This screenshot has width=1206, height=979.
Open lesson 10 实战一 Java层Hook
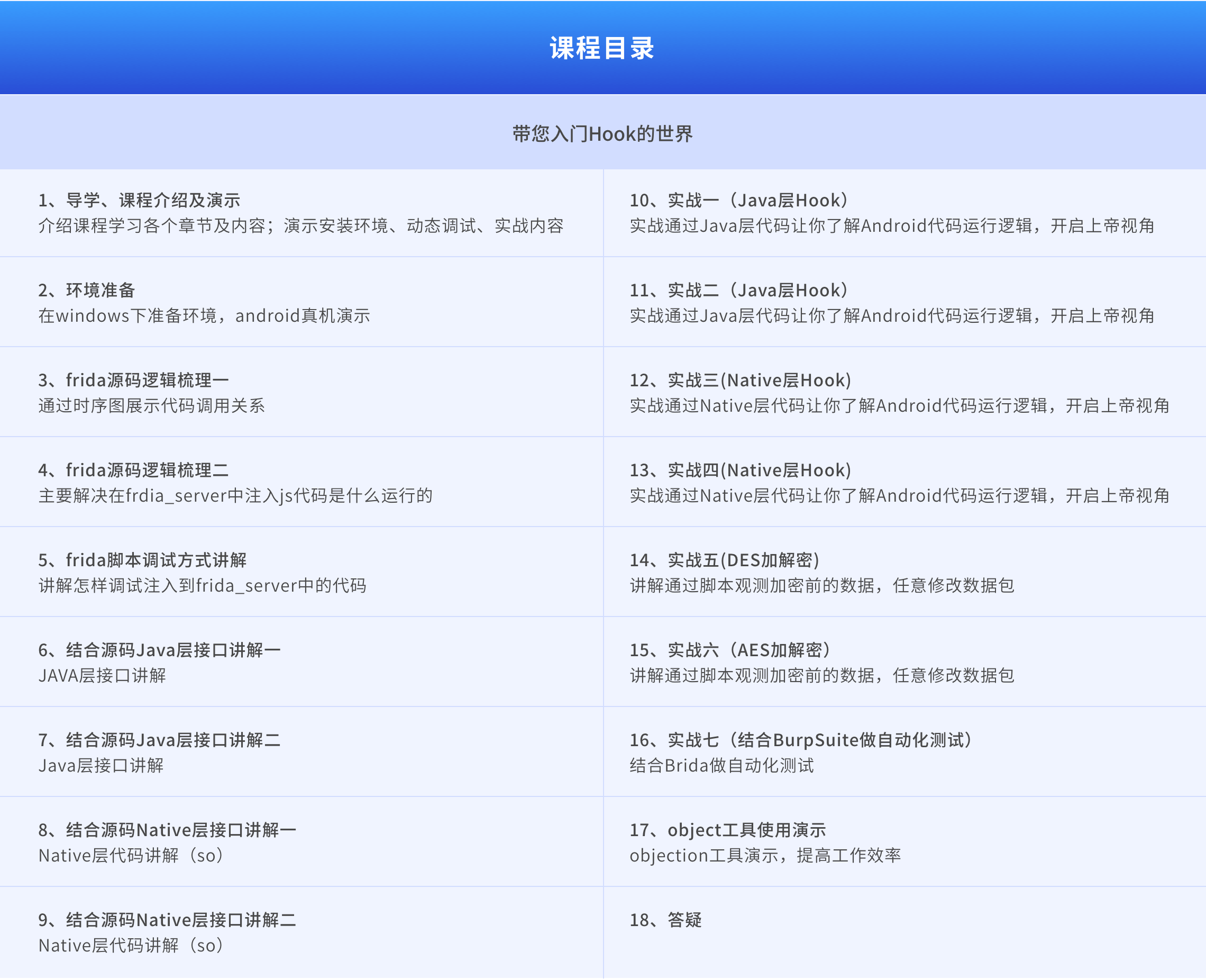click(x=738, y=200)
